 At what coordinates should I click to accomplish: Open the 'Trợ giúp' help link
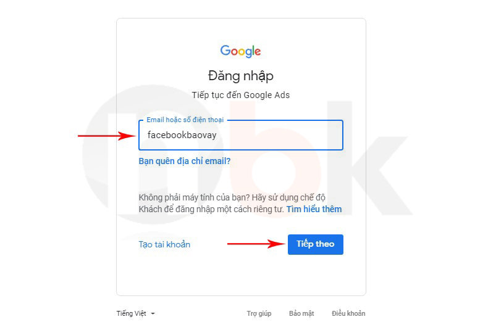(x=259, y=313)
